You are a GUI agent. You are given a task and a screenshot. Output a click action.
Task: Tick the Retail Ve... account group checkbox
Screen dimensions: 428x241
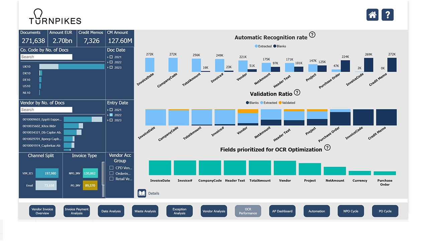pos(112,179)
